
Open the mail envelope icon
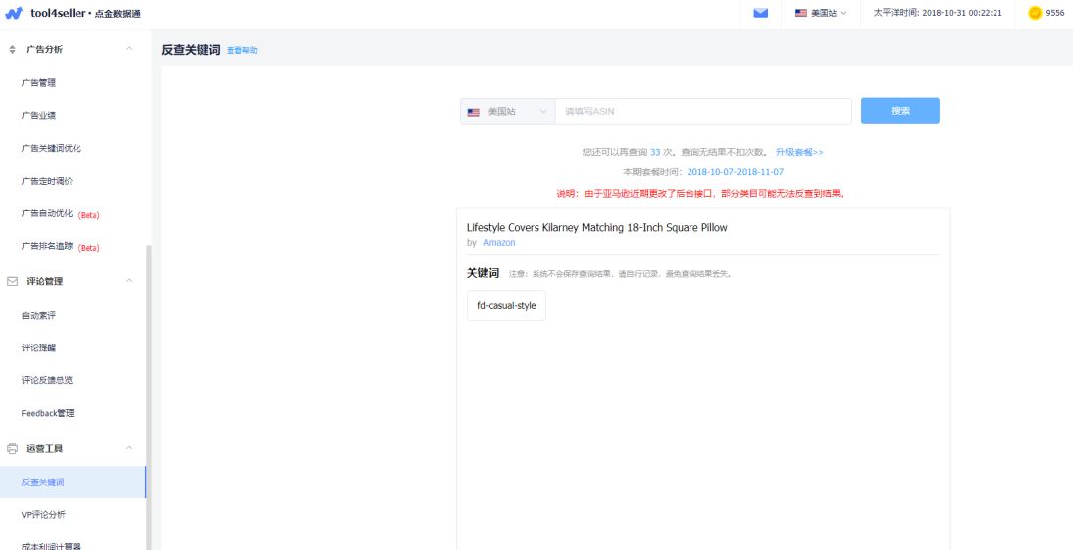pos(760,13)
